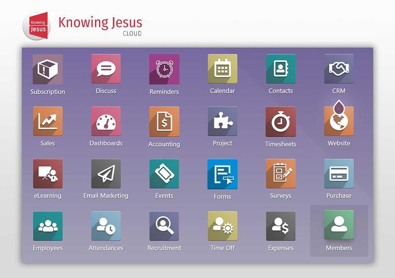The height and width of the screenshot is (278, 395).
Task: Open the Dashboards gauge app
Action: click(106, 121)
